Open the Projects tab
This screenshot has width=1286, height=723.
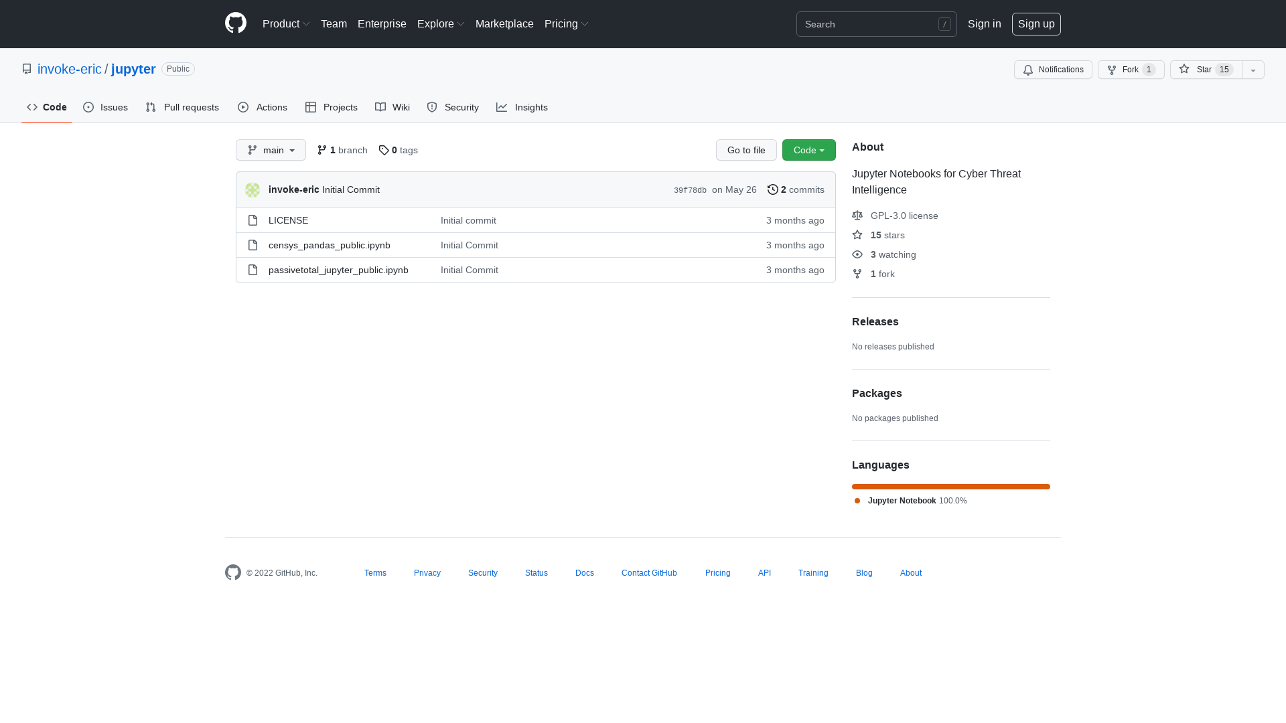coord(332,107)
